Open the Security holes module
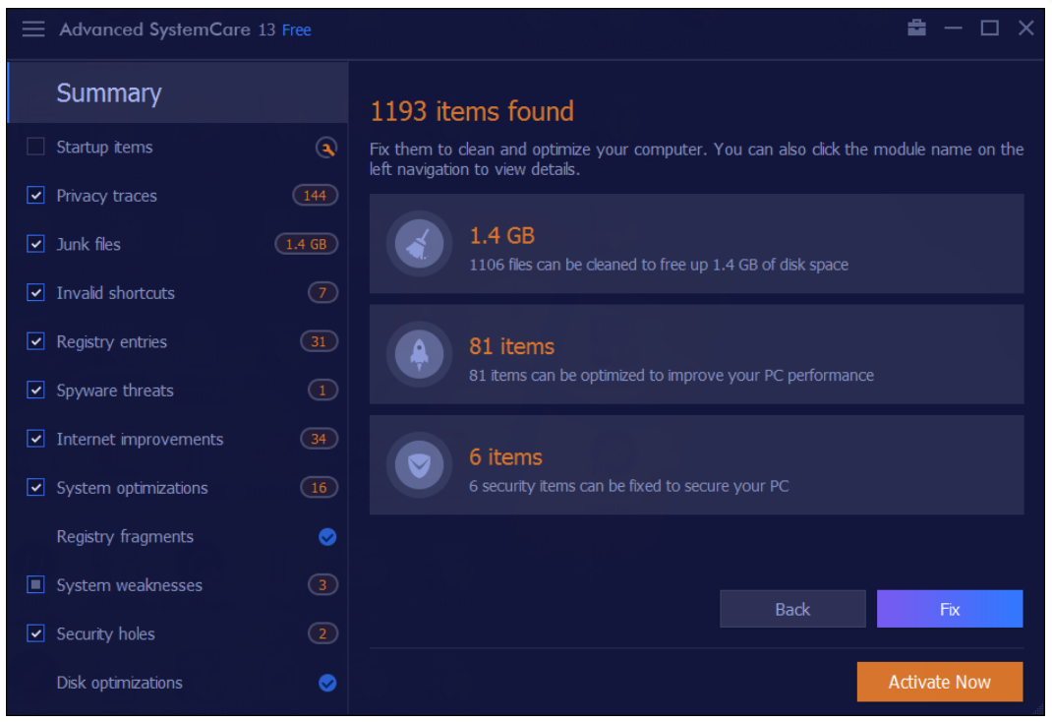 point(105,634)
